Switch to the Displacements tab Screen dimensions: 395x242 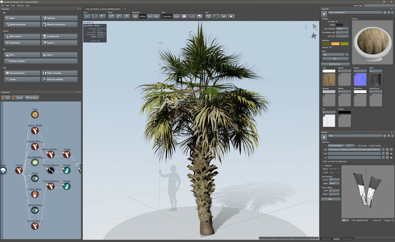[x=347, y=239]
